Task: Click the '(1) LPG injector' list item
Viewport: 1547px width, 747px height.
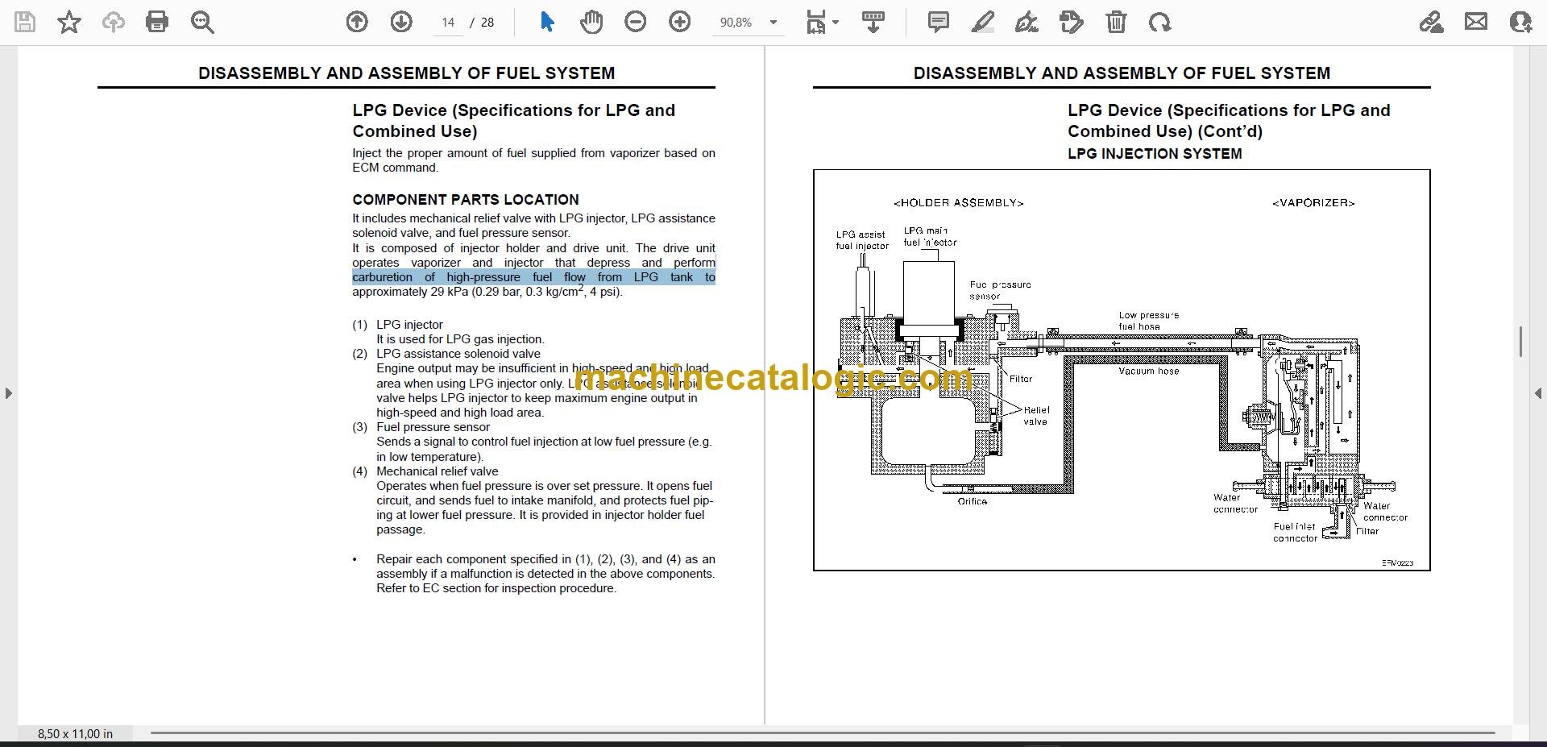Action: 397,324
